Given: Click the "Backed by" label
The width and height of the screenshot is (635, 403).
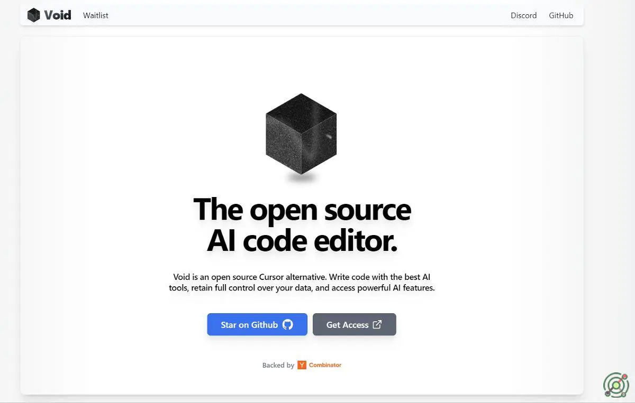Looking at the screenshot, I should click(278, 365).
